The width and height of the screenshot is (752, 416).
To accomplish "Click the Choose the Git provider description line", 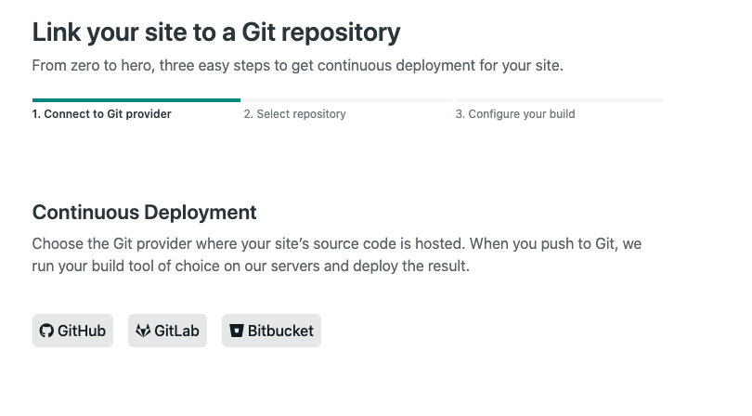I will pyautogui.click(x=337, y=243).
